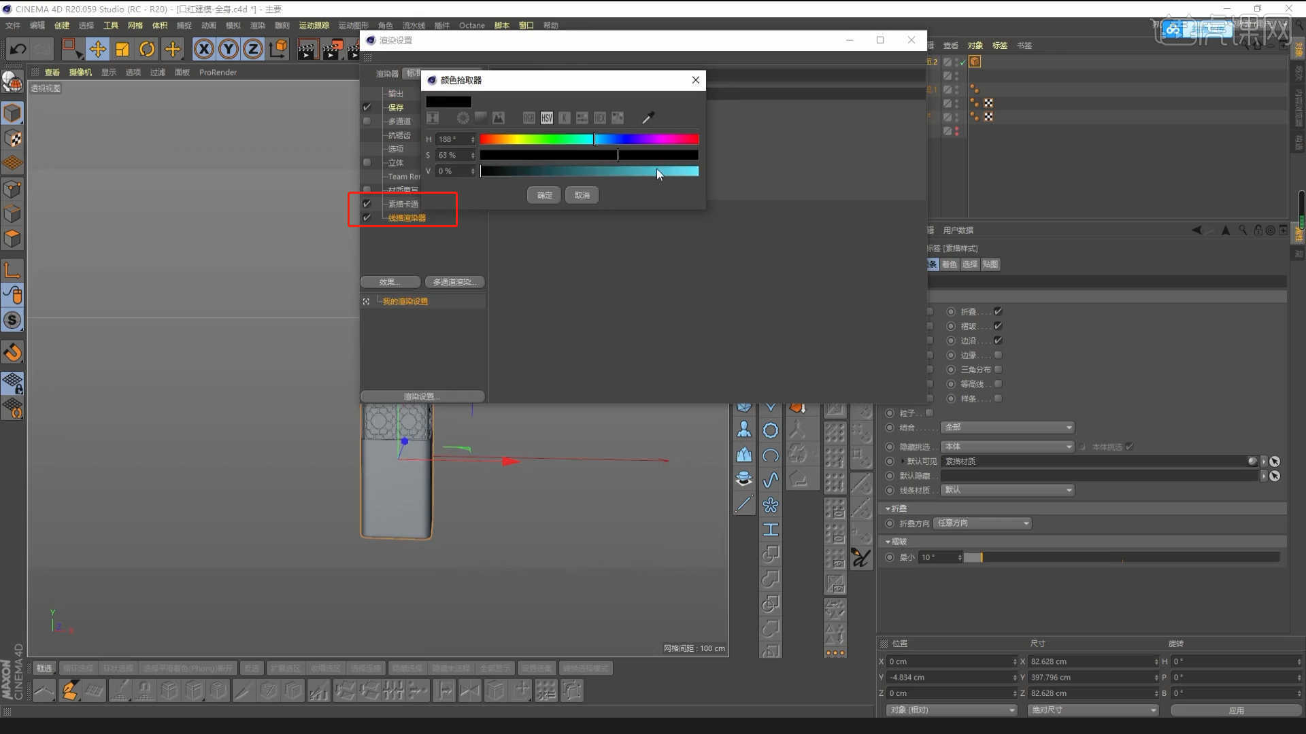Image resolution: width=1306 pixels, height=734 pixels.
Task: Select 线描渲染器 in render settings list
Action: (x=407, y=218)
